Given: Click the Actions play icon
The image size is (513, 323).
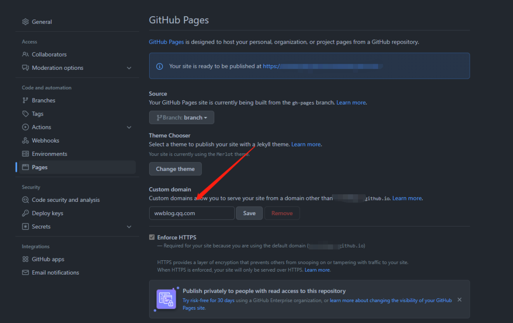Looking at the screenshot, I should 25,127.
